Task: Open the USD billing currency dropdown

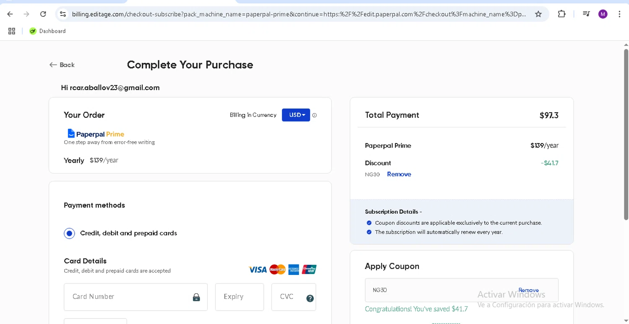Action: pos(296,115)
